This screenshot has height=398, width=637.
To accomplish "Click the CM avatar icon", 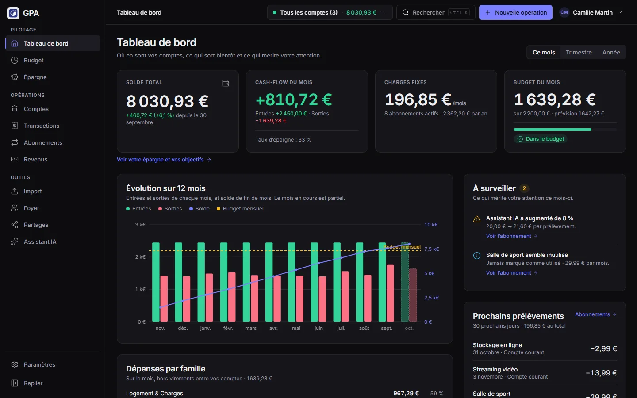I will point(564,12).
